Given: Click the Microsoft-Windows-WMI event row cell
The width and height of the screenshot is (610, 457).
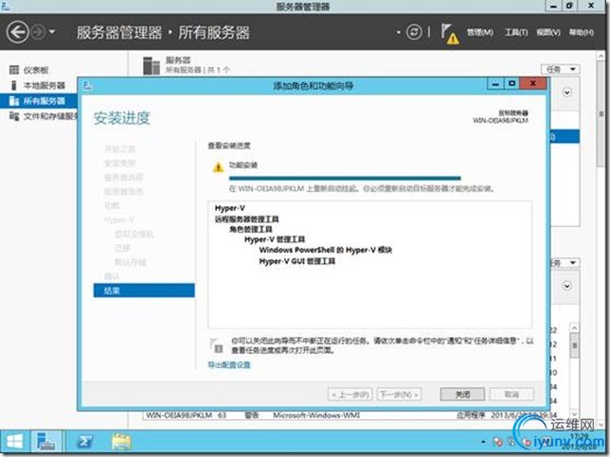Looking at the screenshot, I should [x=316, y=415].
